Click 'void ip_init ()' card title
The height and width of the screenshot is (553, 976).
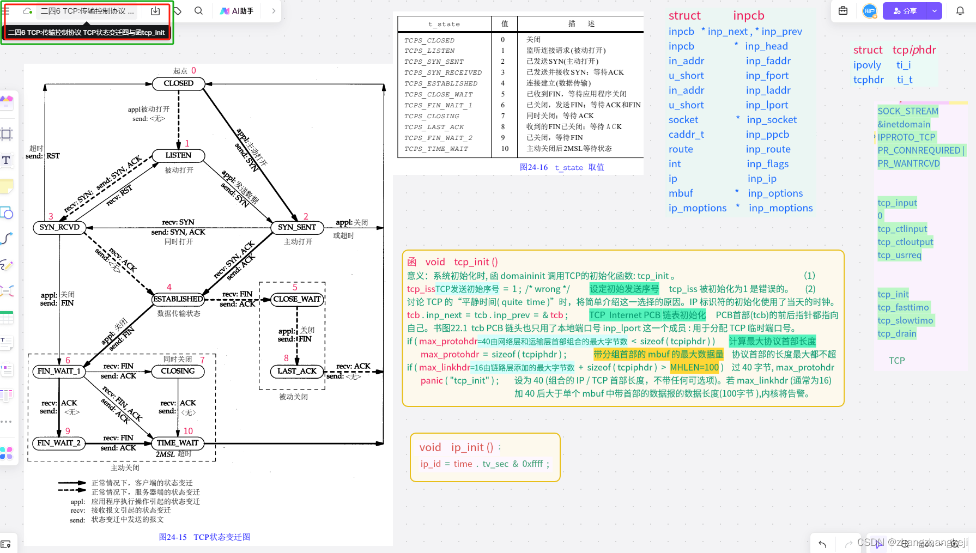click(x=456, y=447)
